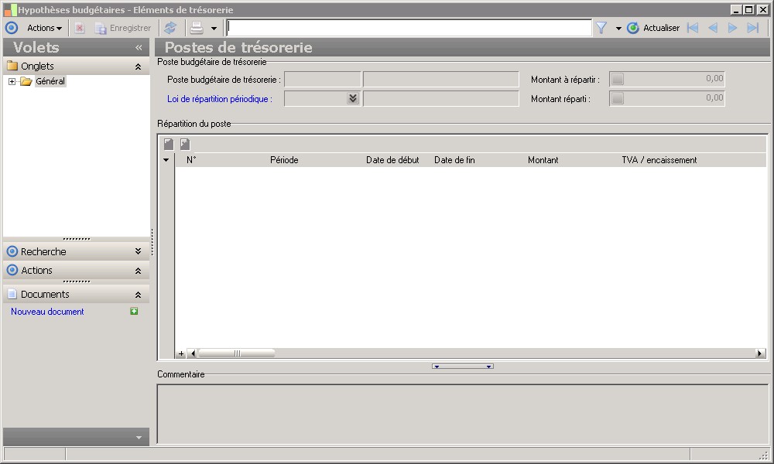The width and height of the screenshot is (774, 464).
Task: Click the grid scroll right arrow
Action: tap(760, 353)
